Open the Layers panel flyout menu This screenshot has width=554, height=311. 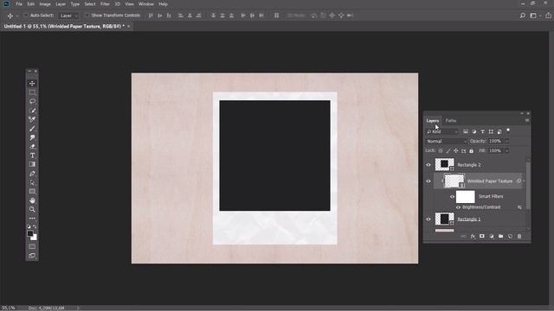527,121
